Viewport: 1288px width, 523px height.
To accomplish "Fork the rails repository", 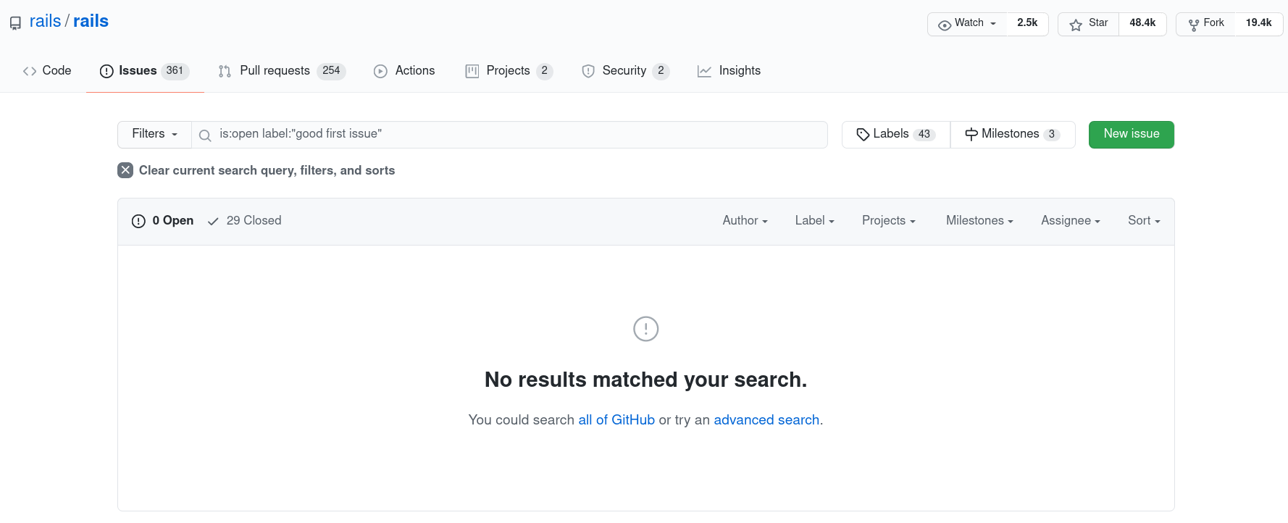I will (1205, 24).
